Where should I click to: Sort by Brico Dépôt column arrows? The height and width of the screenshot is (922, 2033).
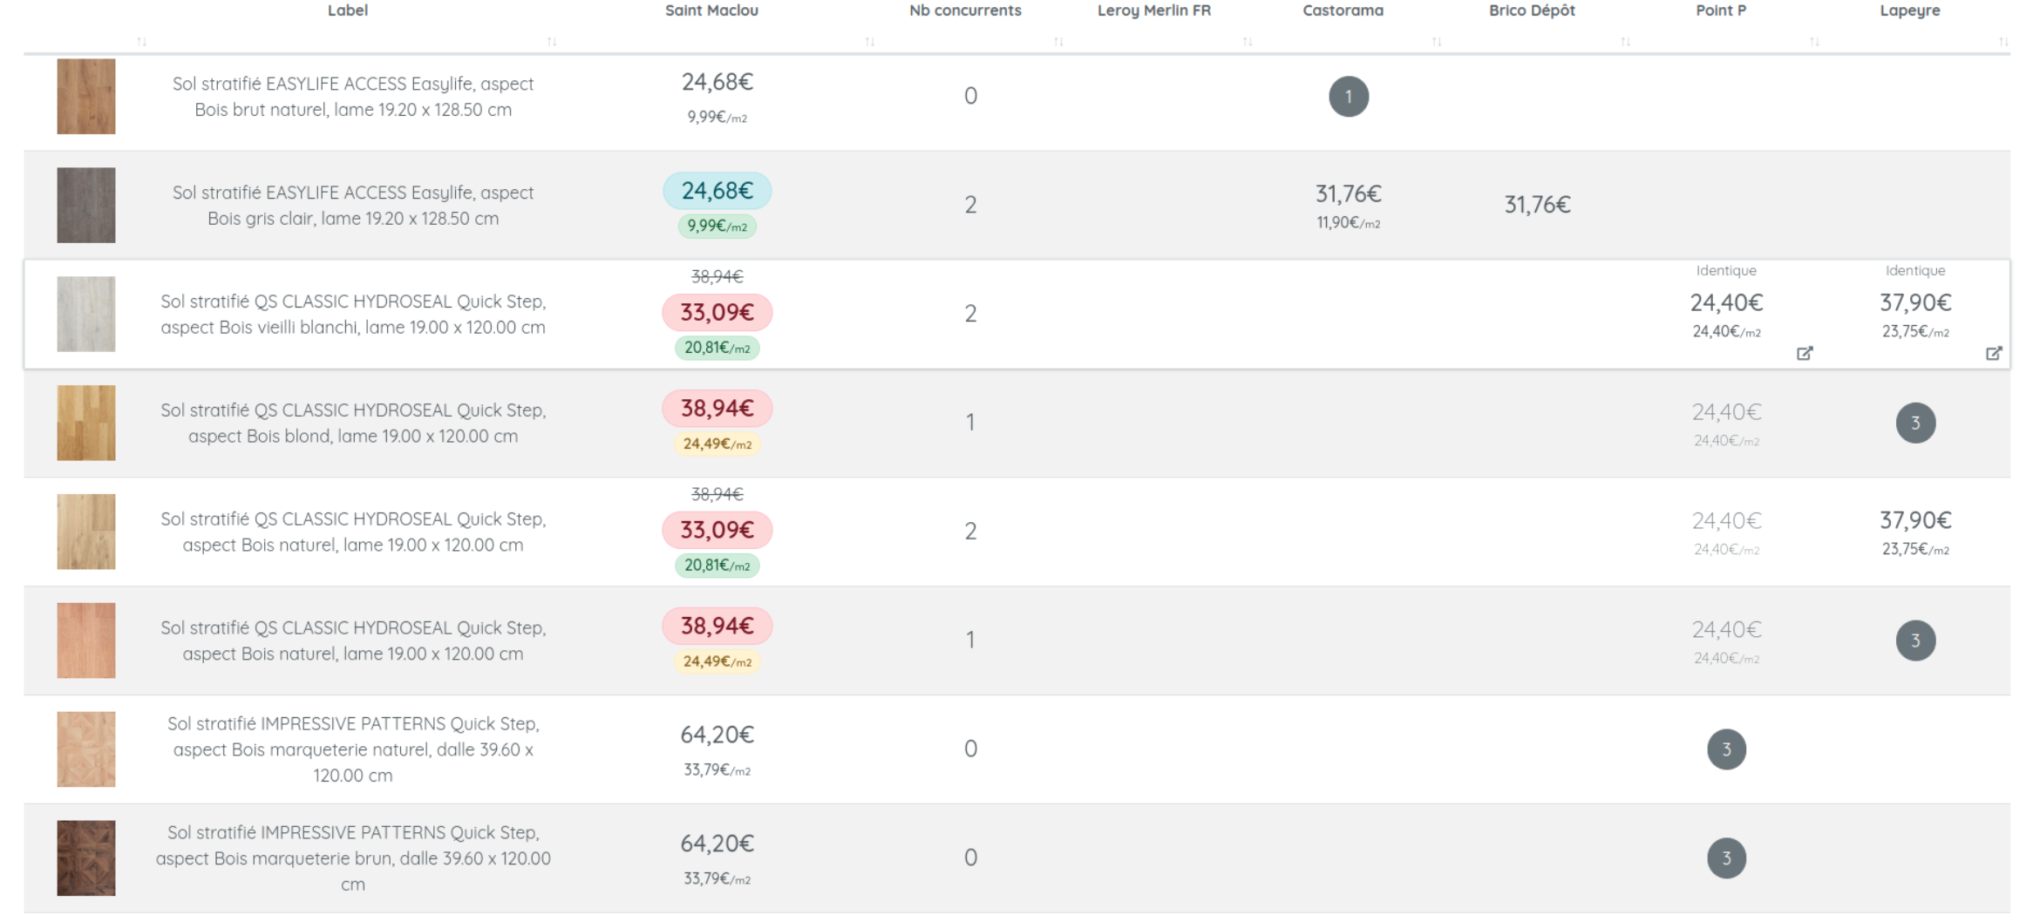(1626, 42)
